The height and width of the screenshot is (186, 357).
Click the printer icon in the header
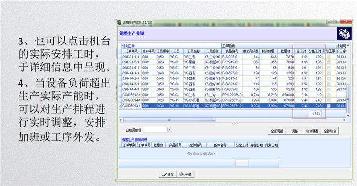(x=344, y=34)
